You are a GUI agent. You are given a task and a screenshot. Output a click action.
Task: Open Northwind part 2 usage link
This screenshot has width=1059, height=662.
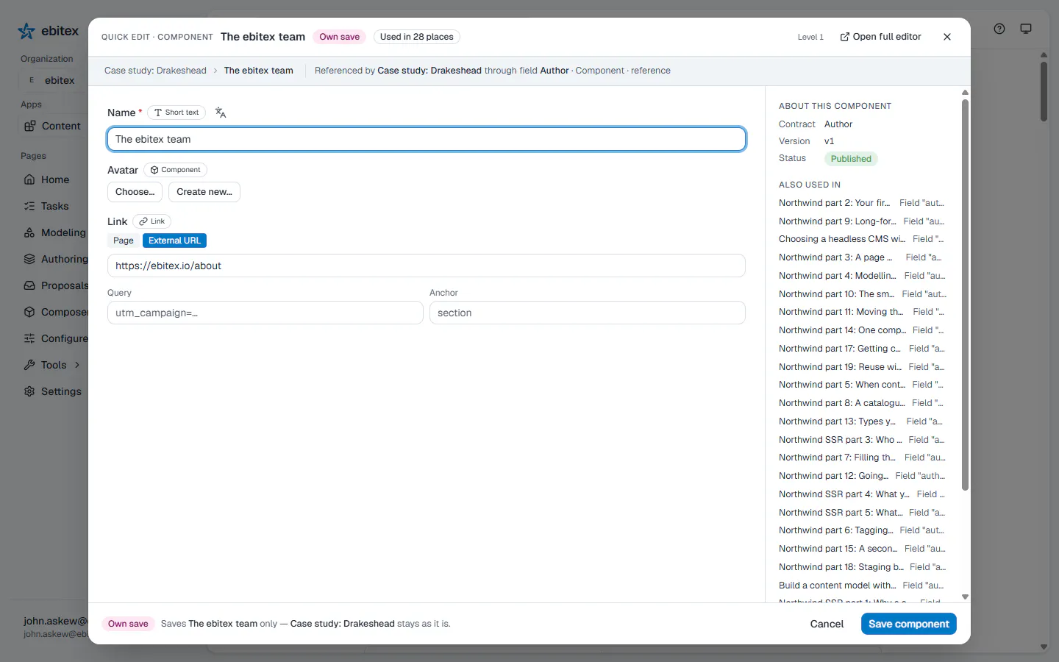click(834, 203)
